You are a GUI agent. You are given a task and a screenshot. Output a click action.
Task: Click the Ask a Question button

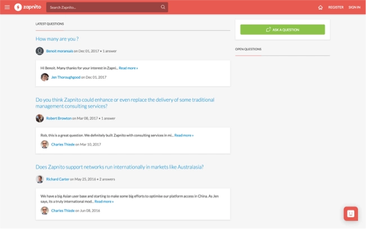coord(283,30)
